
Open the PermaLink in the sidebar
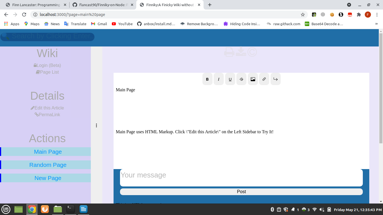pyautogui.click(x=47, y=114)
